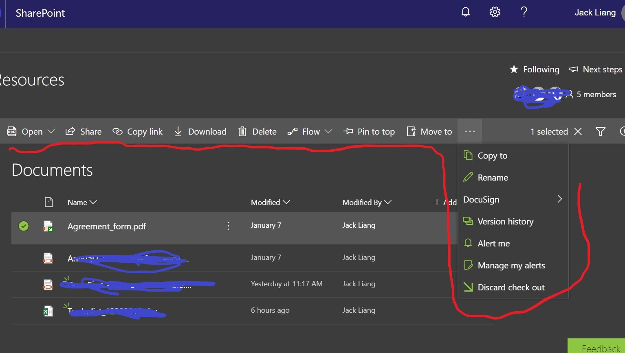625x353 pixels.
Task: Open the vertical ellipsis for Agreement_form.pdf
Action: 228,226
